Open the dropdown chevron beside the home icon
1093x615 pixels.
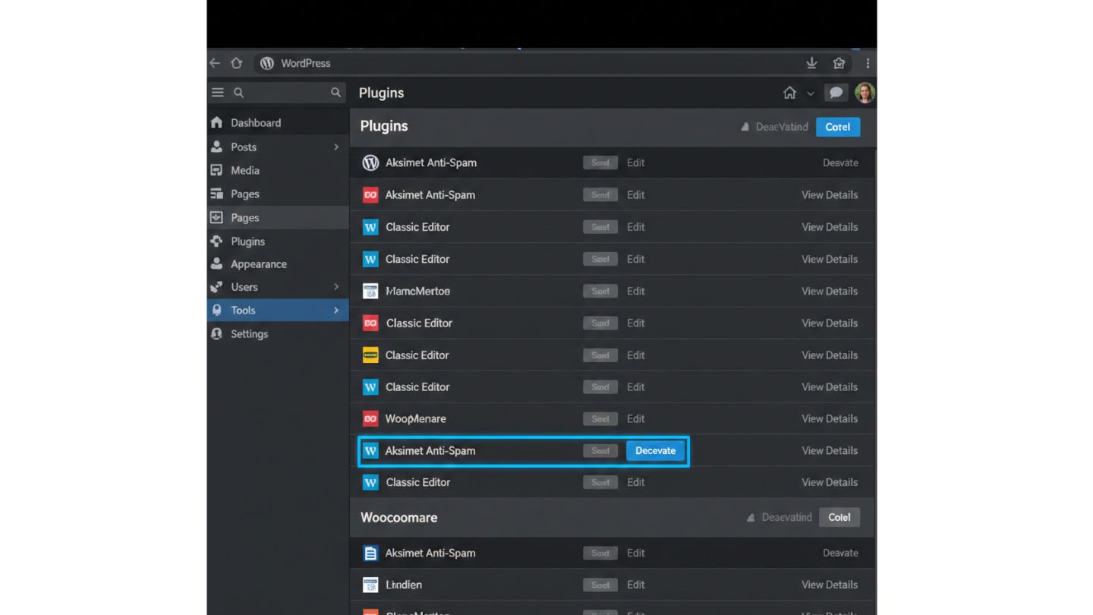(811, 93)
